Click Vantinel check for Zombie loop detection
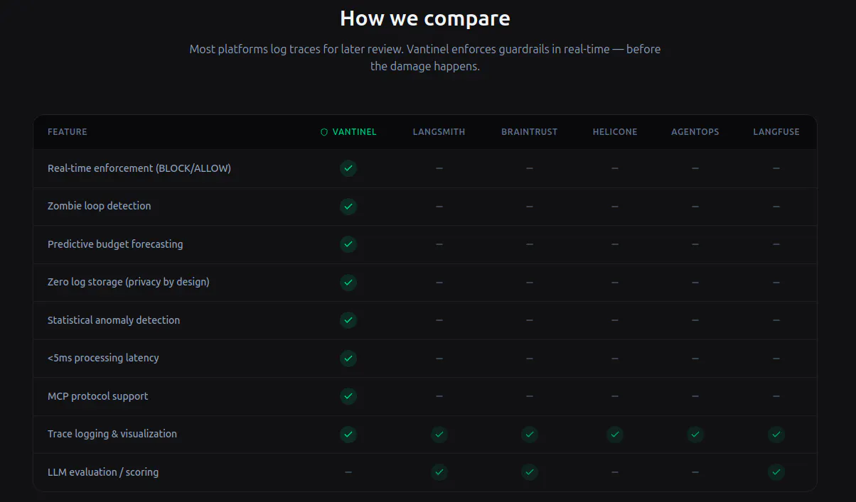 tap(348, 207)
